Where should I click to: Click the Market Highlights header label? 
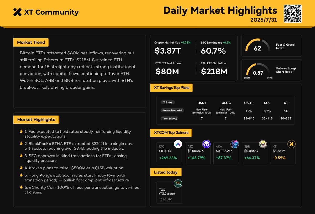pyautogui.click(x=36, y=119)
